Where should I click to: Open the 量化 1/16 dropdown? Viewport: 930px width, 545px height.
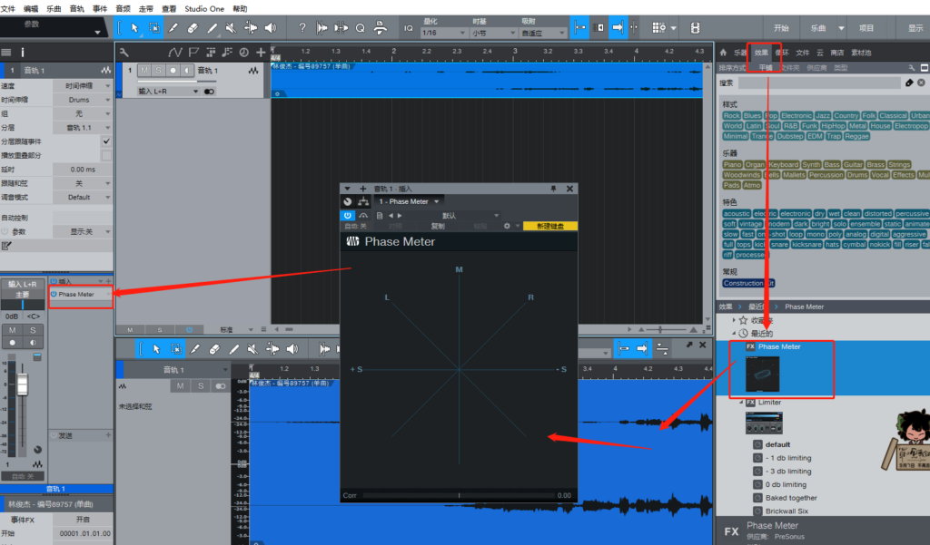pyautogui.click(x=443, y=33)
